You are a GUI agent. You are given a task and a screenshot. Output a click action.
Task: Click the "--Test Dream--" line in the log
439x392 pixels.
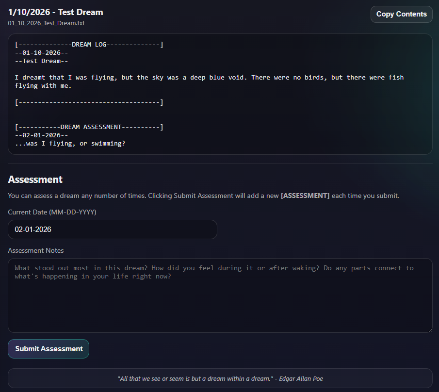(x=41, y=61)
